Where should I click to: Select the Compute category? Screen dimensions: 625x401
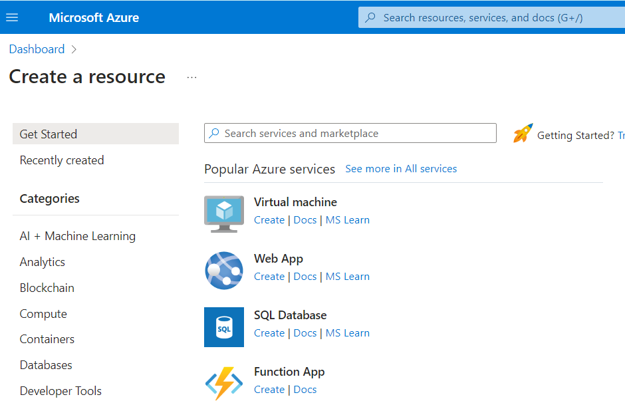(x=43, y=313)
